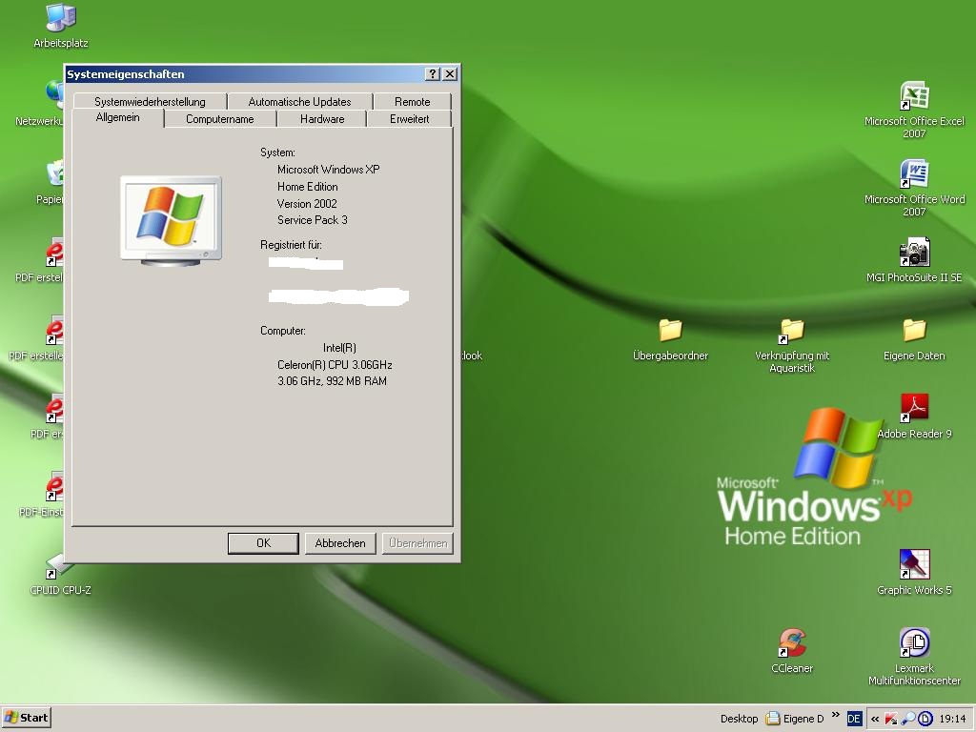Confirm the dialog with OK

263,542
